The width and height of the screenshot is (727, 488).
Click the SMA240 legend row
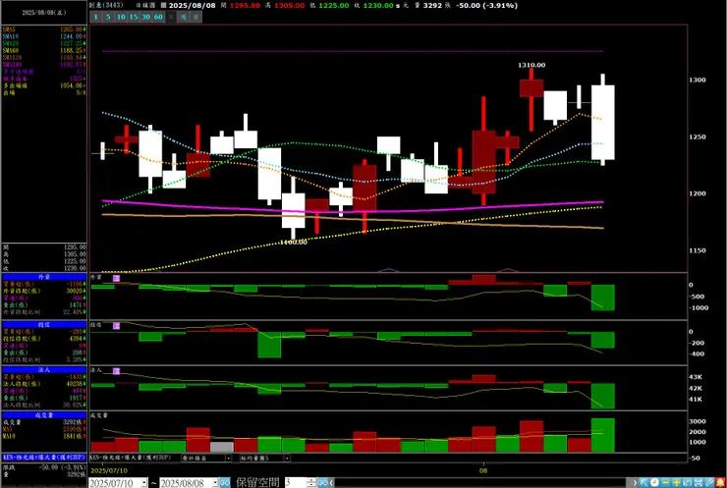[x=44, y=65]
